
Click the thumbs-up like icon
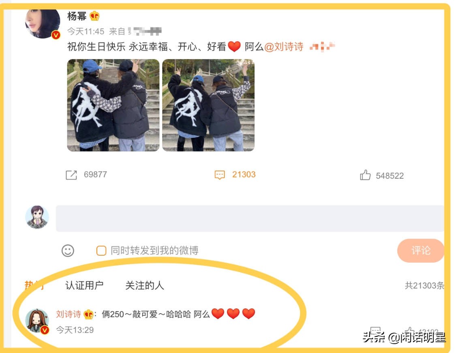(x=365, y=175)
